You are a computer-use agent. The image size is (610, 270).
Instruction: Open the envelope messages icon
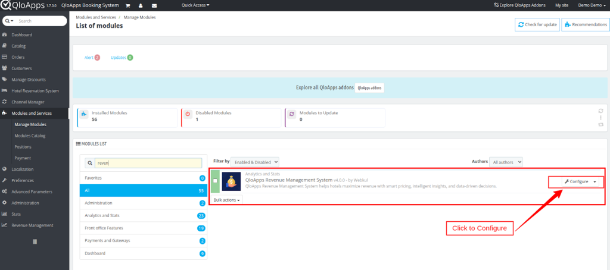pos(154,5)
